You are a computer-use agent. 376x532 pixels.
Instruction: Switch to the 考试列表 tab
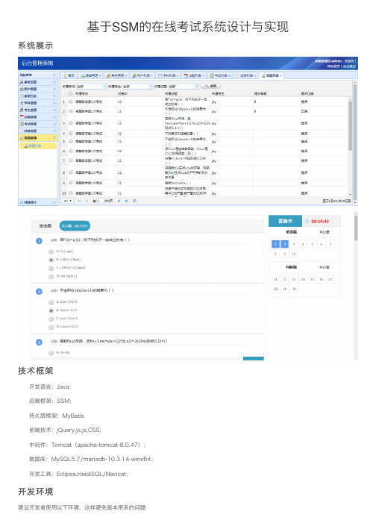(x=219, y=75)
